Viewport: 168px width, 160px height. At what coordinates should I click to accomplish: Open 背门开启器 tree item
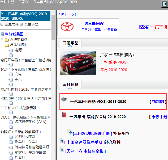pyautogui.click(x=26, y=60)
